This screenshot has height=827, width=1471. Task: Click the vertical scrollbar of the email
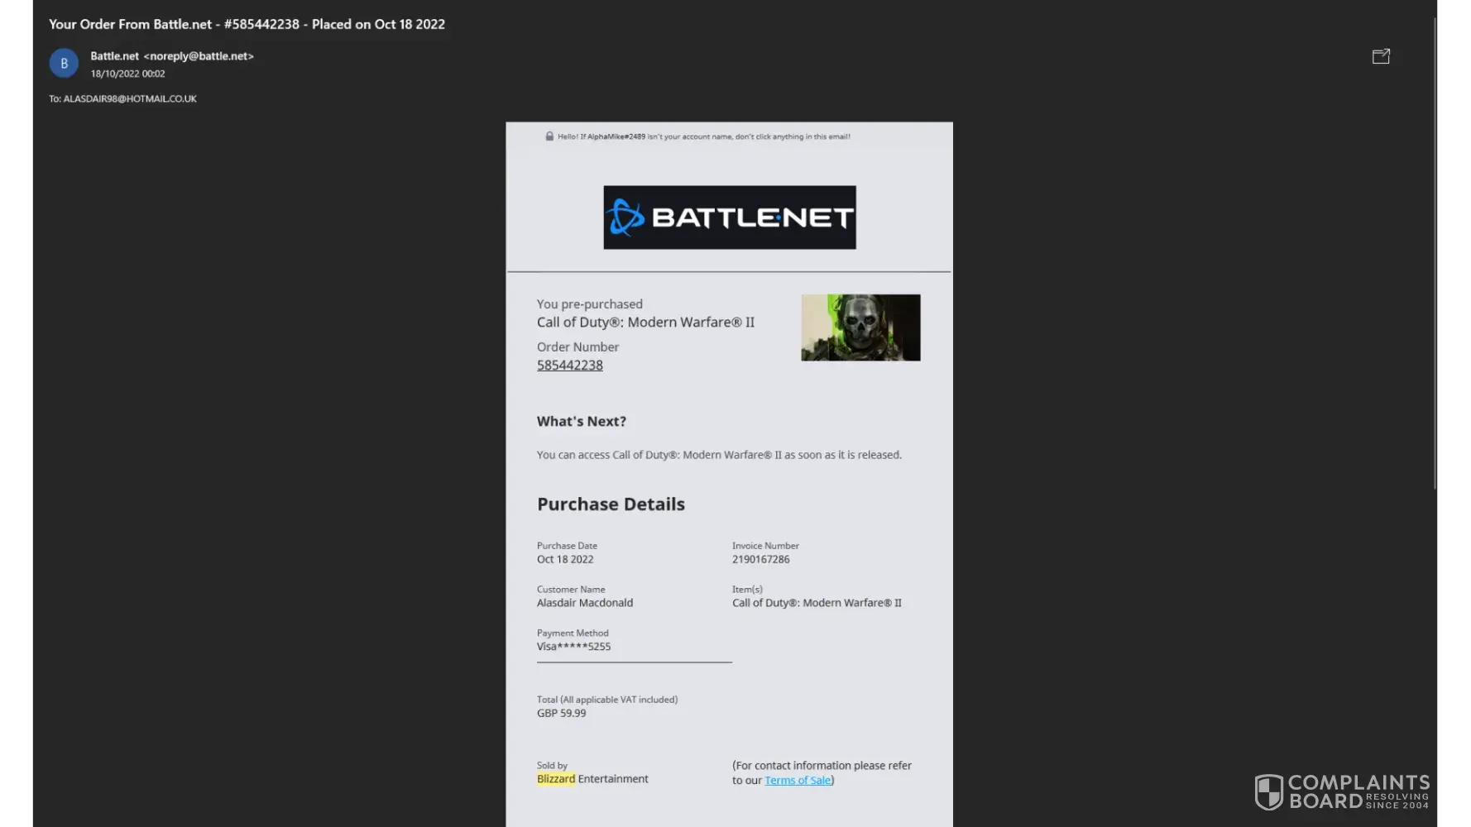[x=1435, y=252]
